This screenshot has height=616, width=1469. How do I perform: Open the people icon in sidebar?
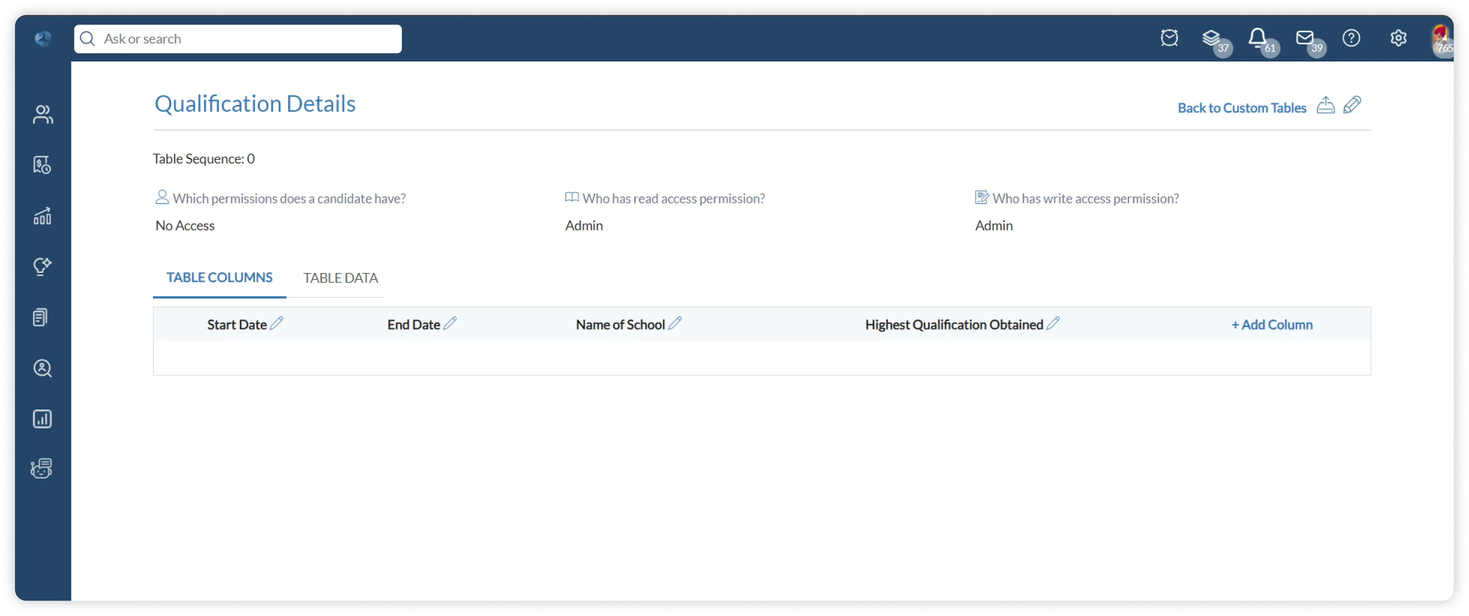pyautogui.click(x=43, y=114)
